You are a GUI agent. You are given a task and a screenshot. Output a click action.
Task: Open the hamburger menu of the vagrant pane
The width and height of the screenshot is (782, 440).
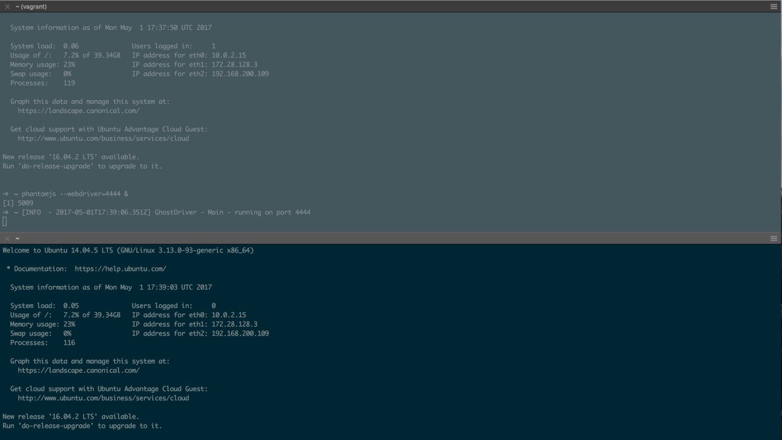pos(774,6)
